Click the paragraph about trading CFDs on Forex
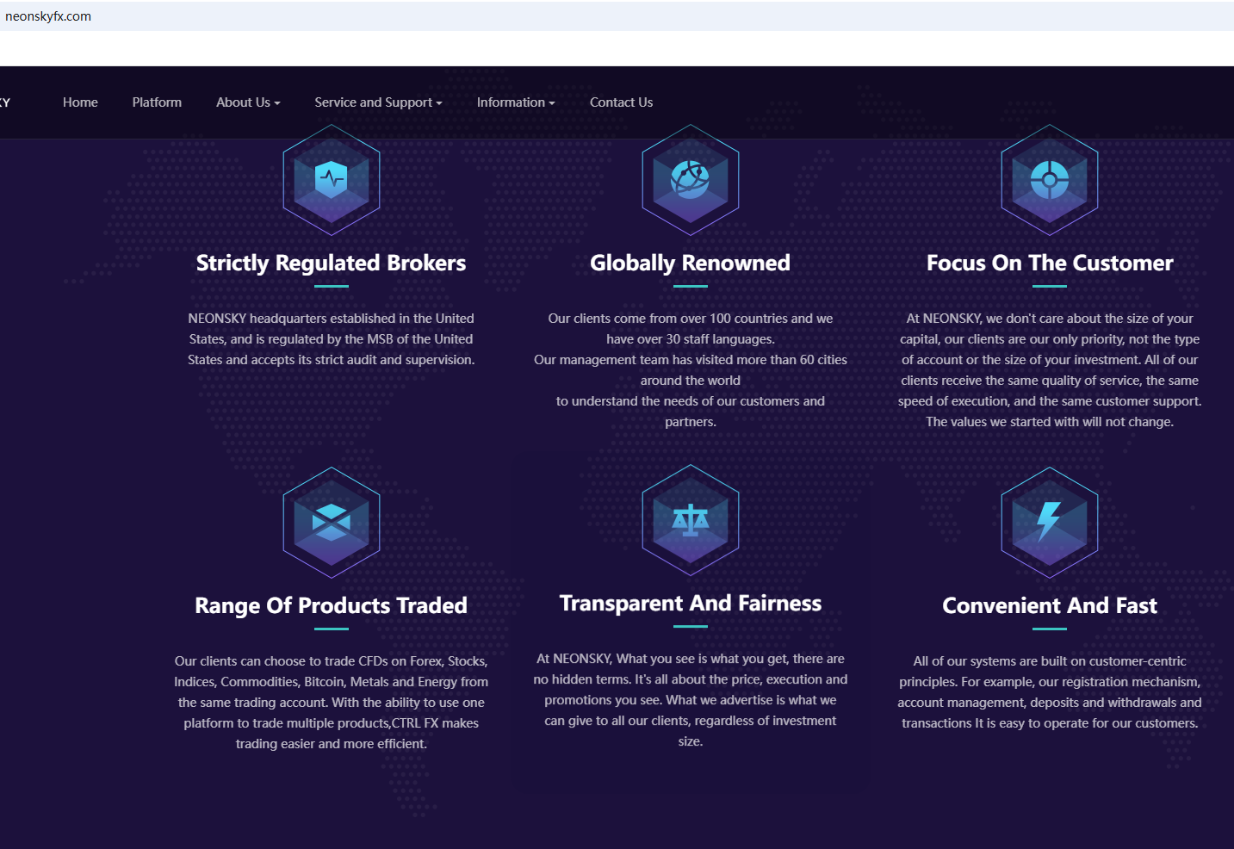Image resolution: width=1234 pixels, height=849 pixels. [x=332, y=703]
